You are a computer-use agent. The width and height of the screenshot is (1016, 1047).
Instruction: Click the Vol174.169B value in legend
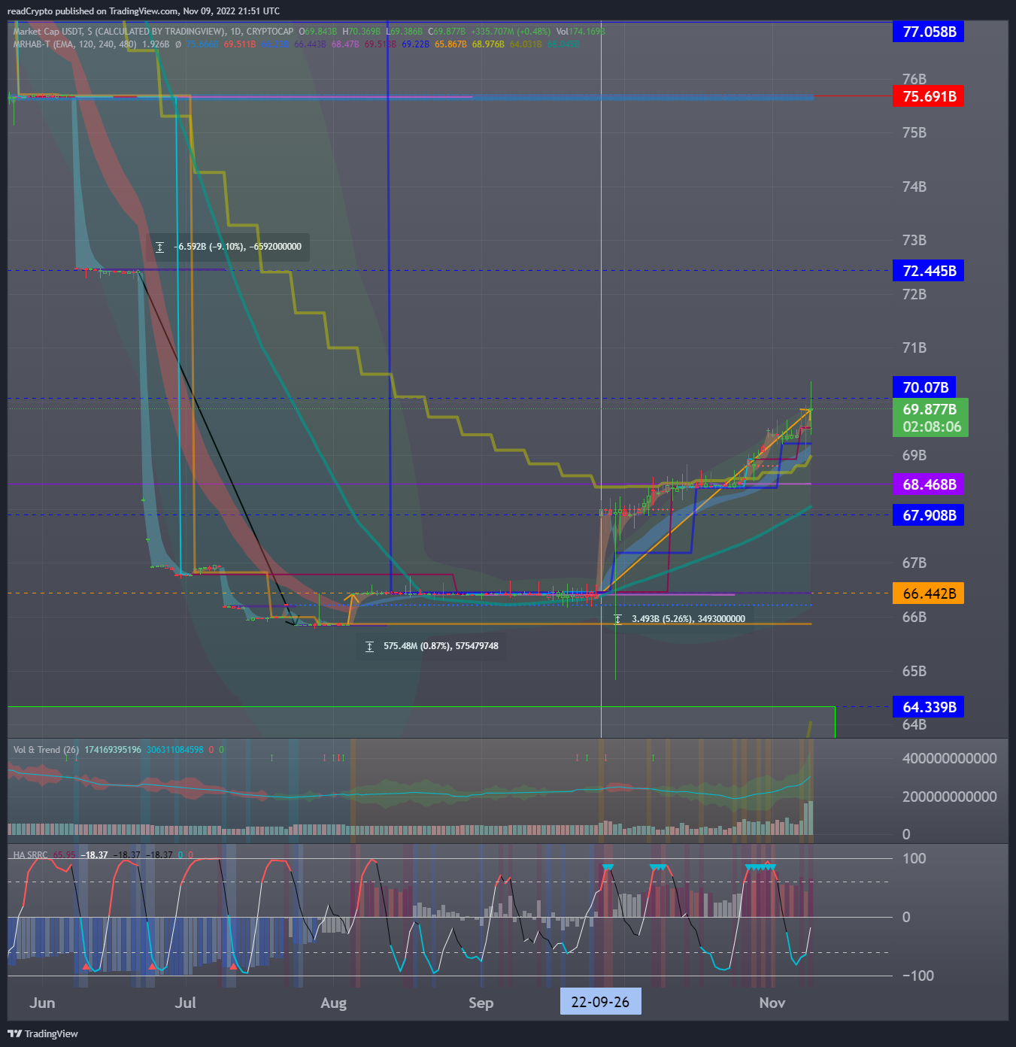[x=581, y=32]
